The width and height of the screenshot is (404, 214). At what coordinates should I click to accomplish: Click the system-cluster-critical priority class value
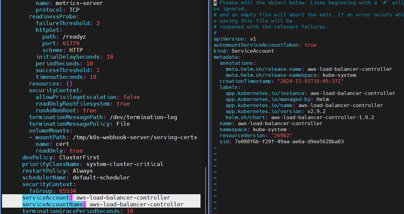124,164
